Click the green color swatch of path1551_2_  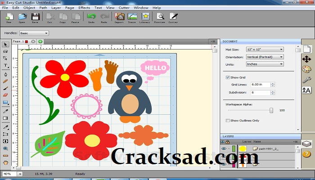(234, 148)
